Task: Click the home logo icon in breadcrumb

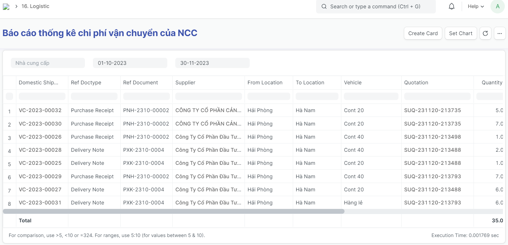Action: [6, 7]
